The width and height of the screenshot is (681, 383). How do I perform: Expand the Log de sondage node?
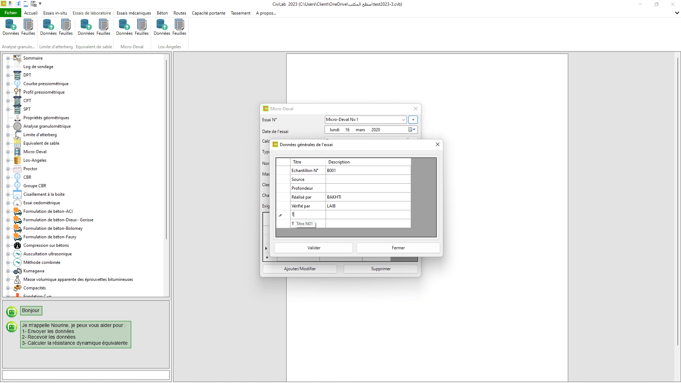[8, 67]
